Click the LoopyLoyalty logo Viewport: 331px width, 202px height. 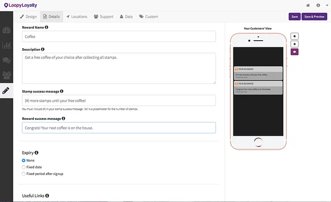click(20, 5)
